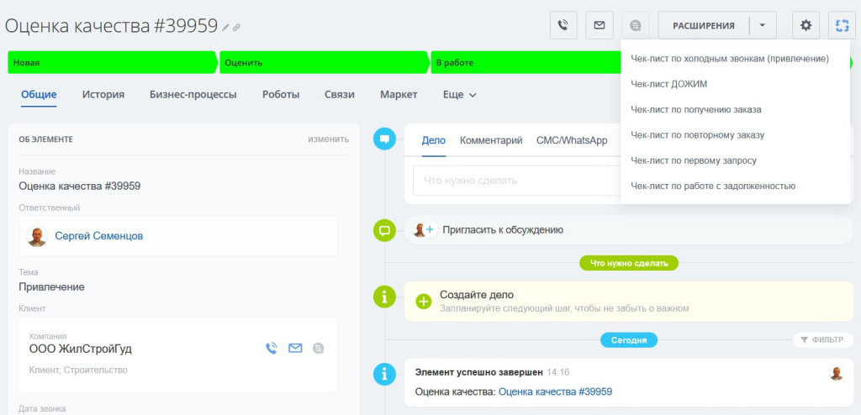The width and height of the screenshot is (861, 415).
Task: Click the Сегодня date label
Action: click(629, 339)
